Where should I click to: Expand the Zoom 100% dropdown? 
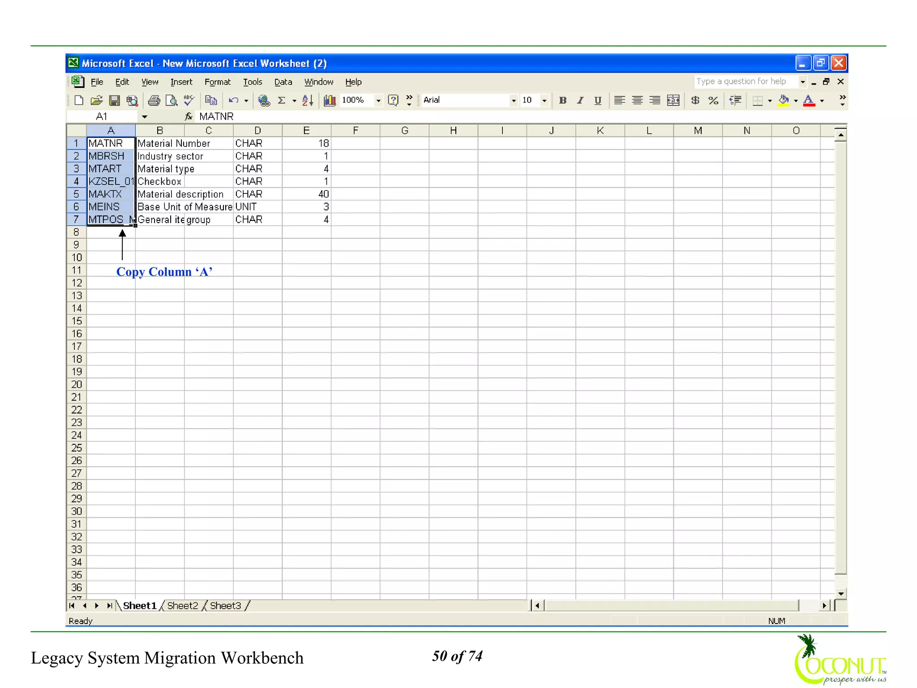point(378,100)
